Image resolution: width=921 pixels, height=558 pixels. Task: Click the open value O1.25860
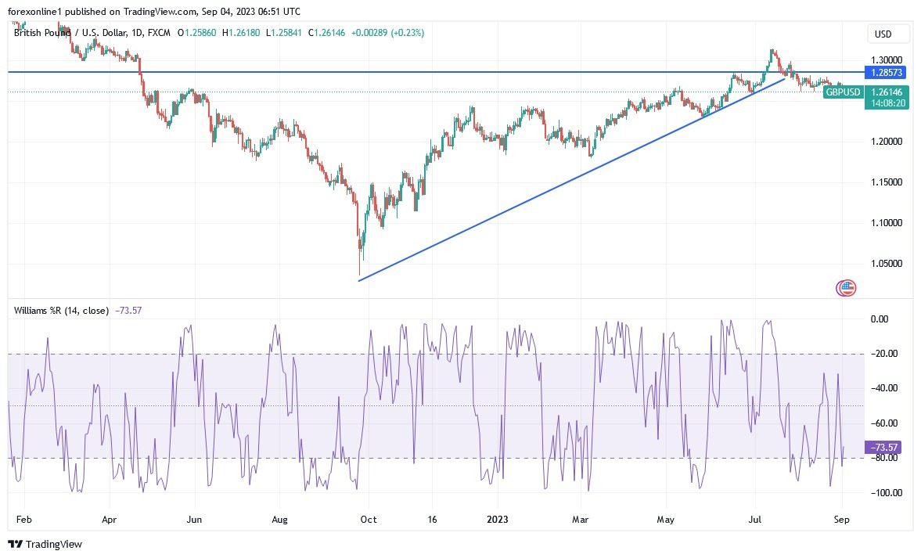(199, 33)
